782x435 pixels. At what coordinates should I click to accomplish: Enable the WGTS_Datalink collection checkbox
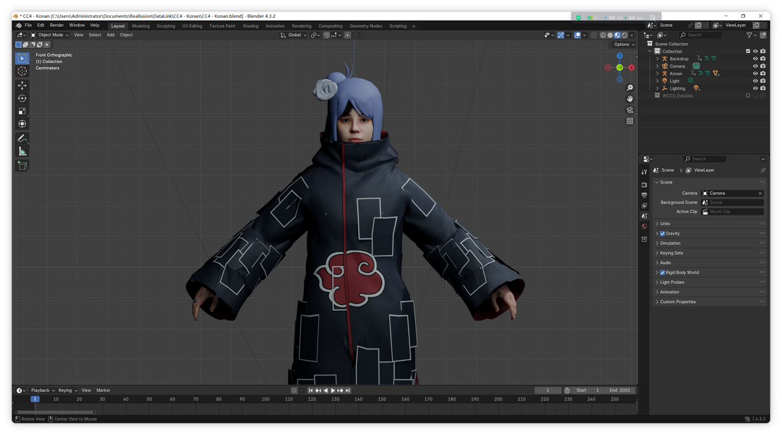(748, 96)
